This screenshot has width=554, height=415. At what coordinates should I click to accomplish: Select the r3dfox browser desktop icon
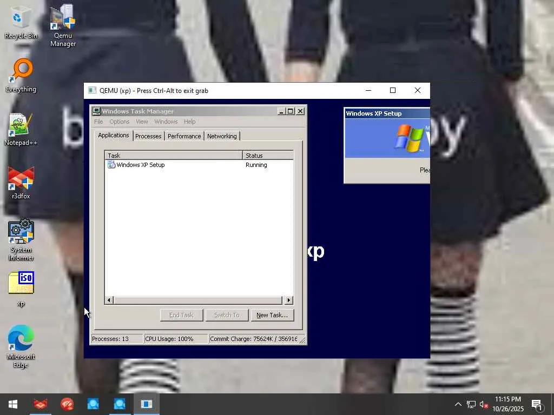[21, 183]
